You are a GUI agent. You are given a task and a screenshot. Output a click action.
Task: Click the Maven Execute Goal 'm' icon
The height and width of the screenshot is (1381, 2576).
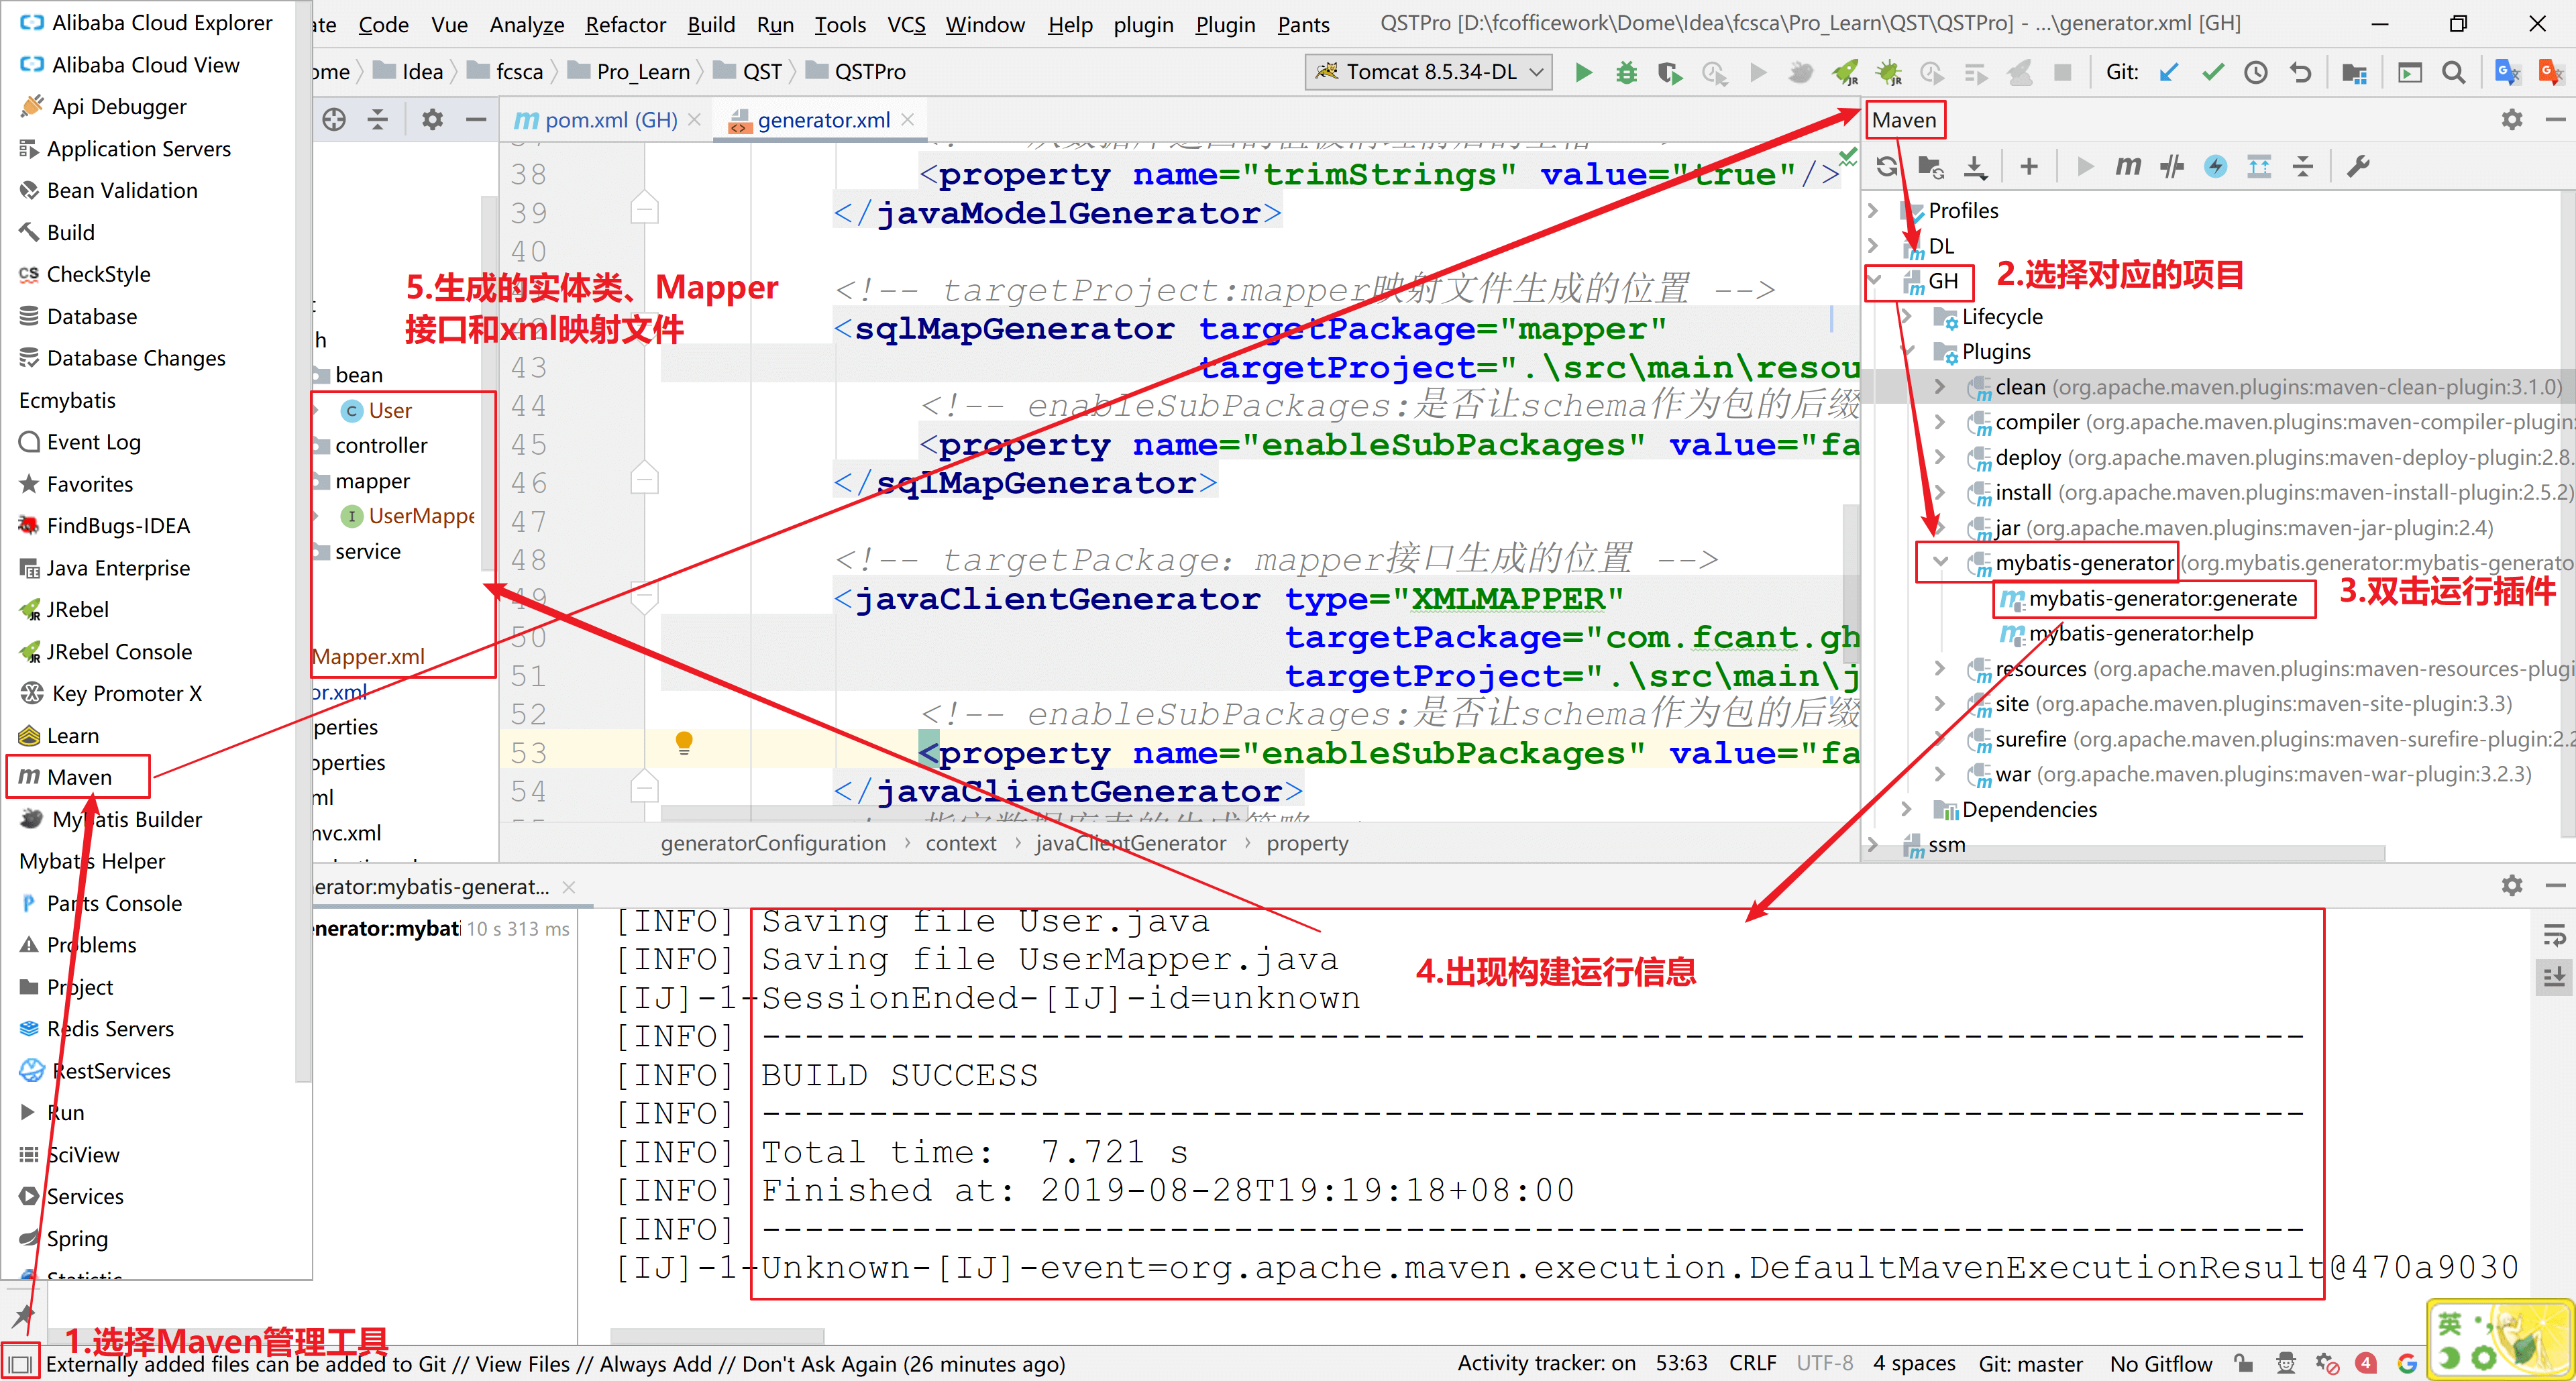(x=2128, y=166)
